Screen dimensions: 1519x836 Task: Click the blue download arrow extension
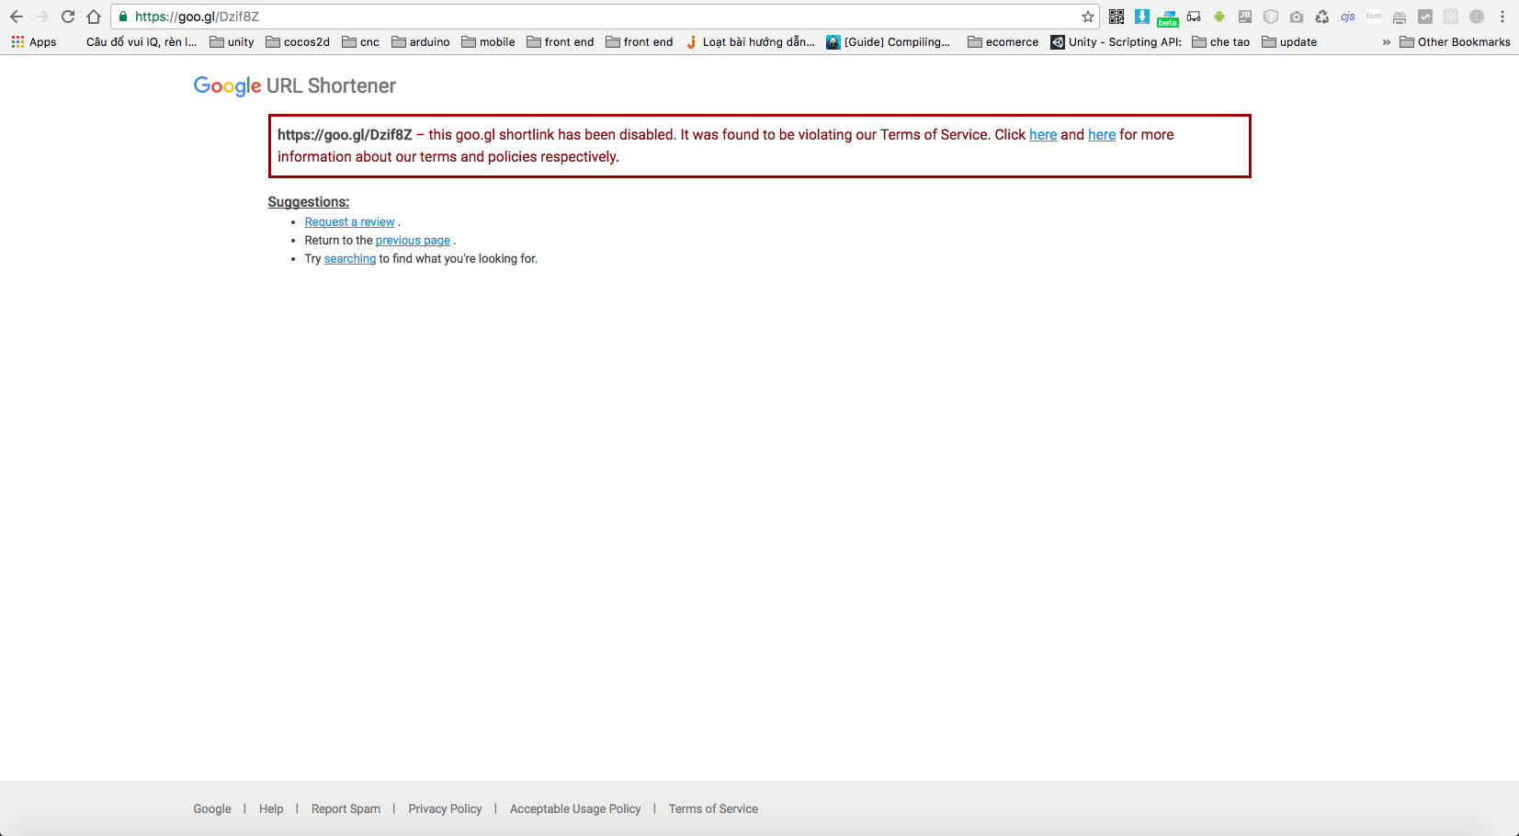[x=1142, y=17]
